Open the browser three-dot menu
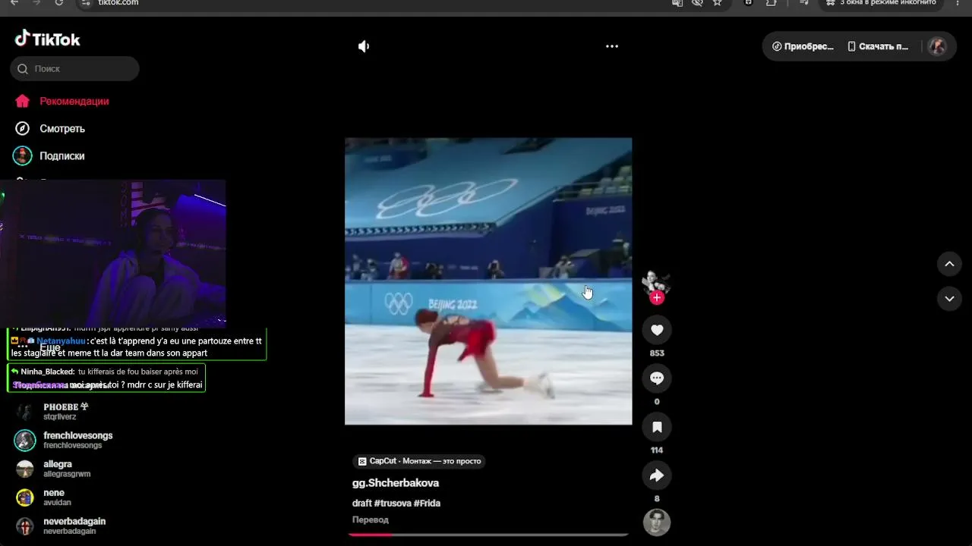This screenshot has width=972, height=546. (x=958, y=3)
